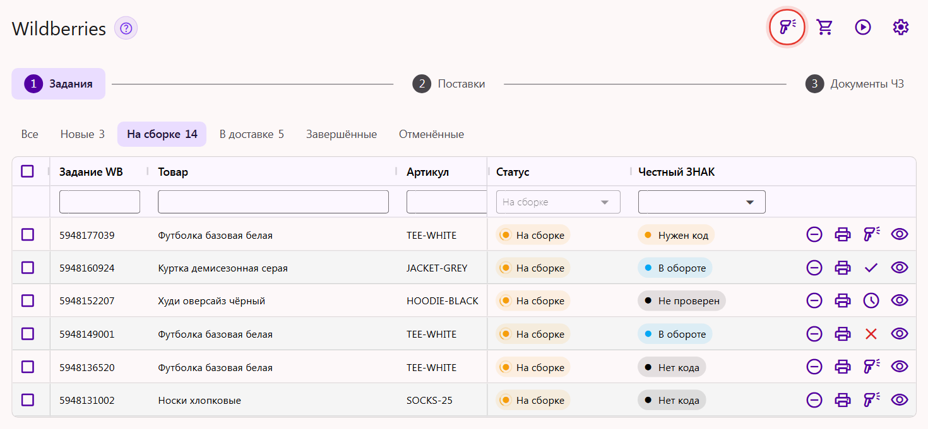Print label for task 5948136520
The height and width of the screenshot is (429, 928).
pos(843,367)
